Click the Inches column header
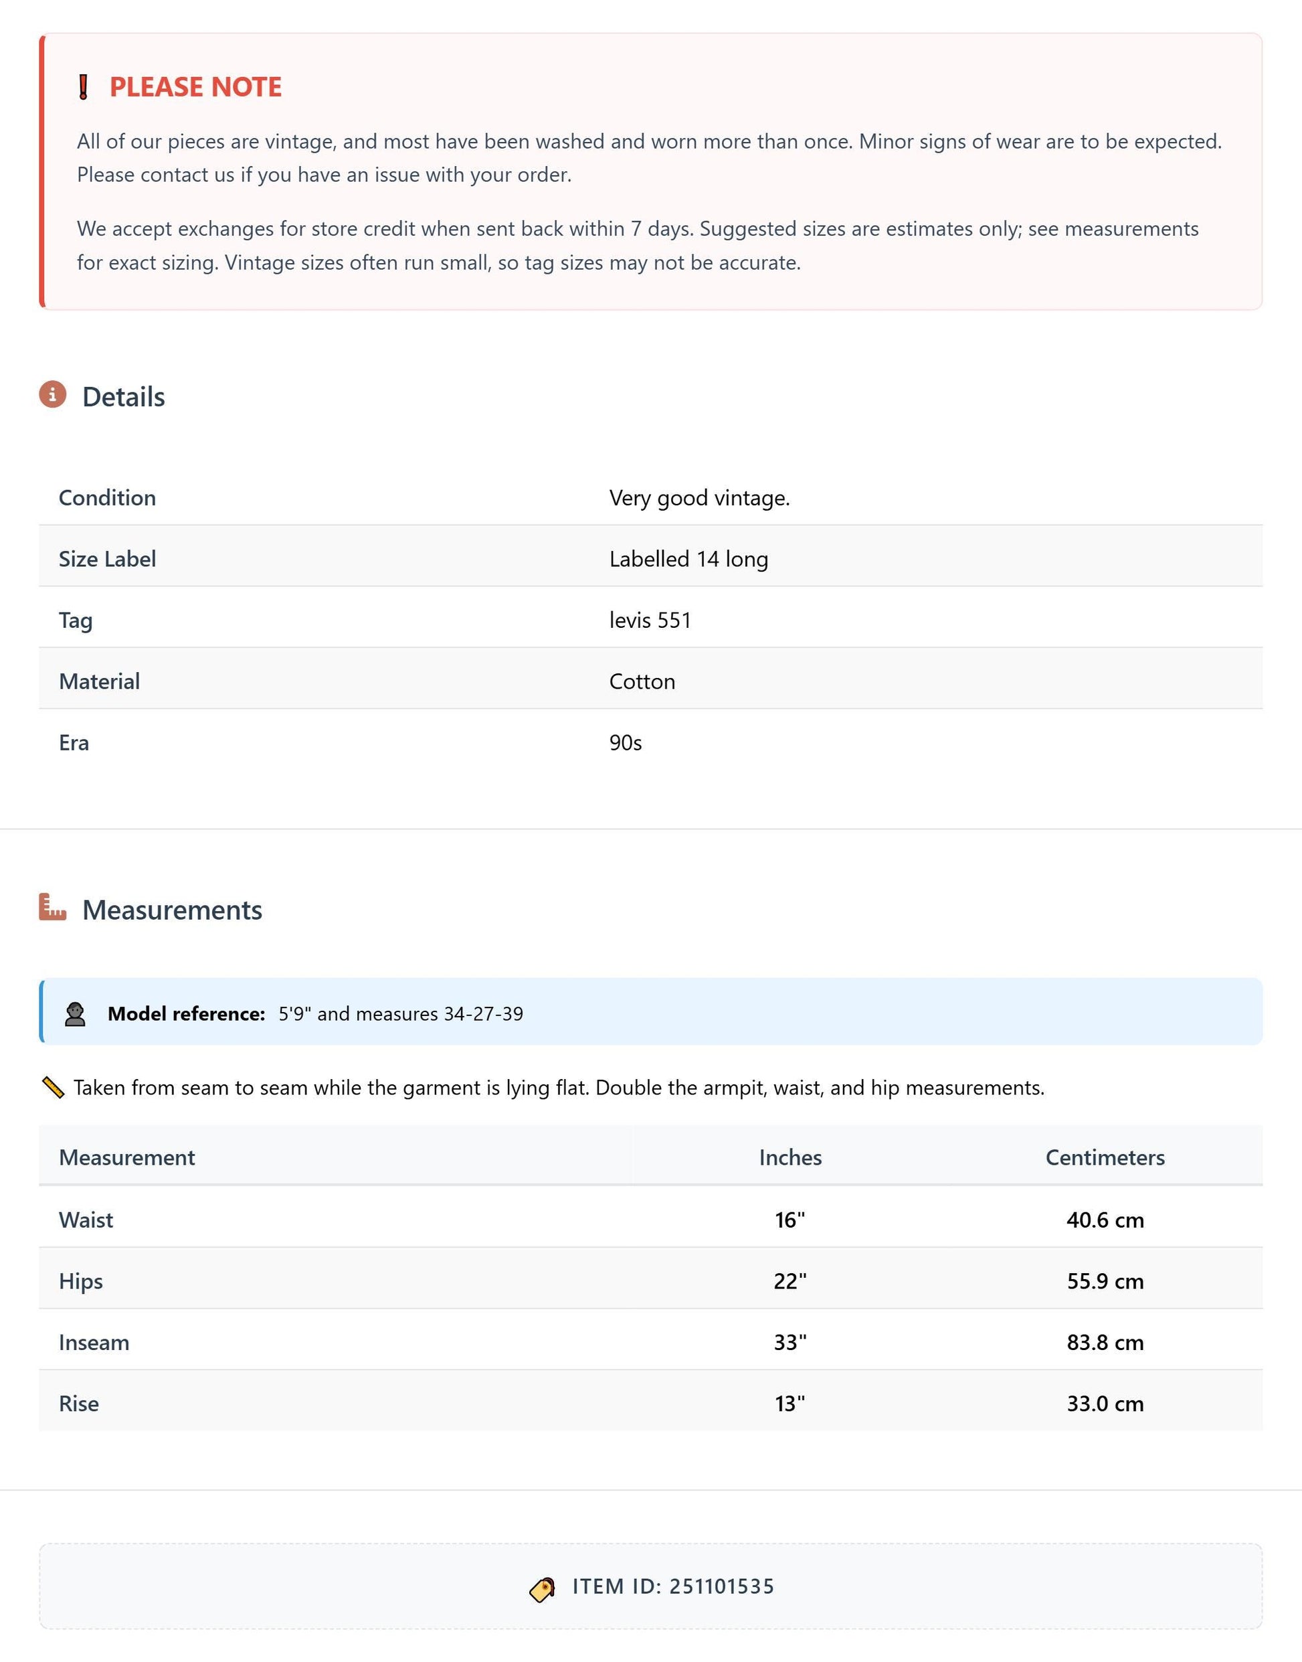The image size is (1302, 1662). (791, 1157)
